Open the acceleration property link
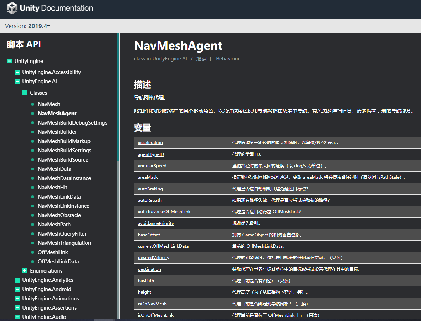This screenshot has width=421, height=321. (x=150, y=143)
